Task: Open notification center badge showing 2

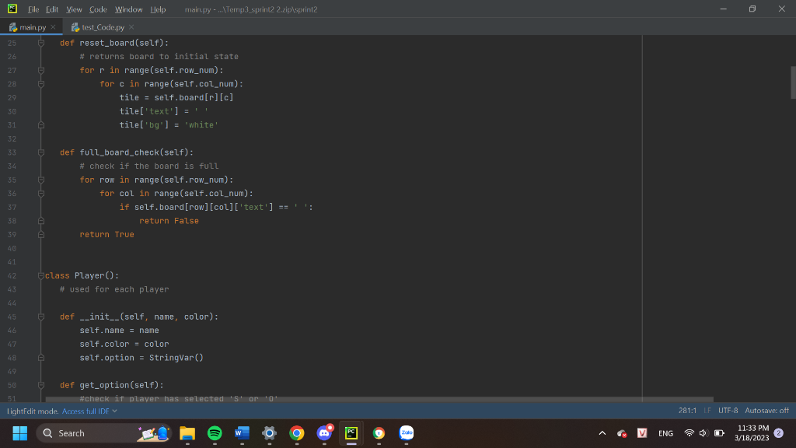Action: coord(779,433)
